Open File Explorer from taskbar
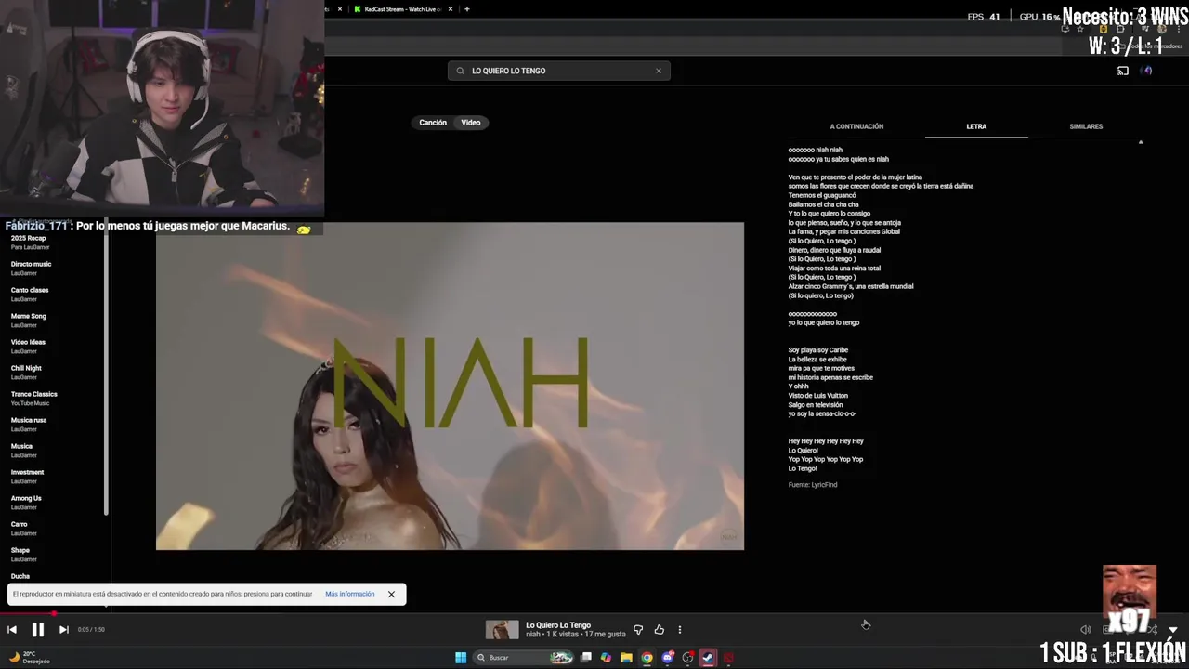1189x669 pixels. pos(626,658)
